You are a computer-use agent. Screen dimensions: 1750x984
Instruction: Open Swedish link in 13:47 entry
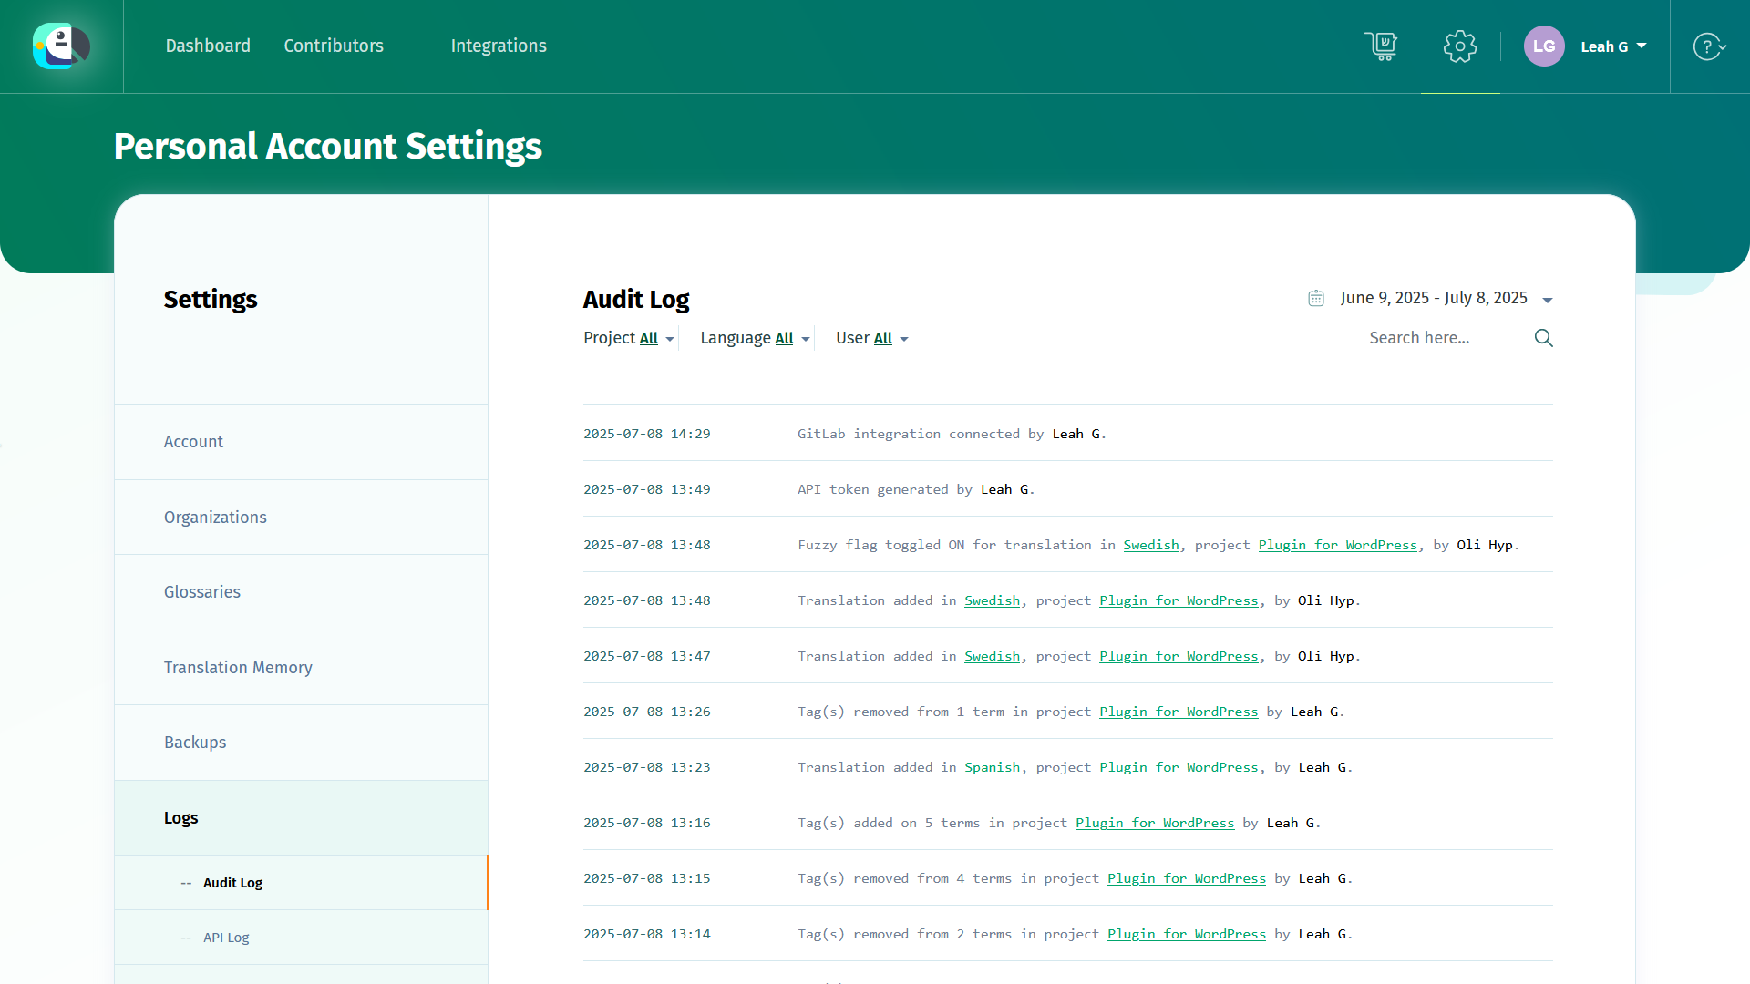993,656
